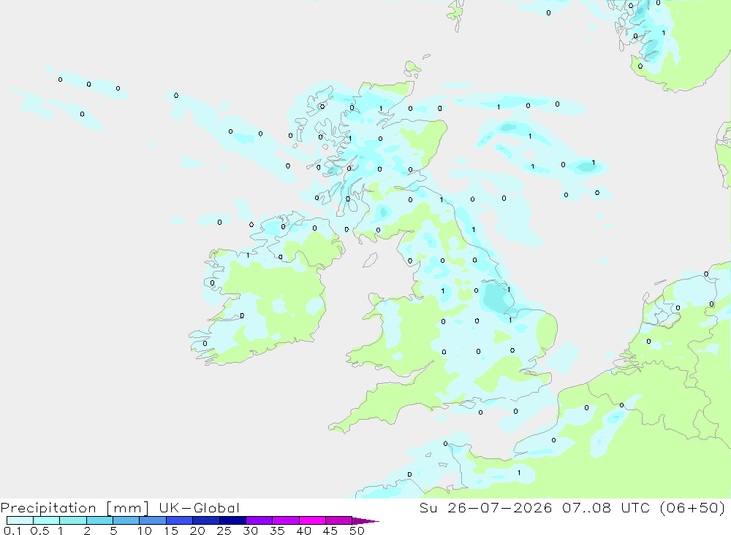The image size is (731, 535).
Task: Click the 35–40 mm violet legend swatch
Action: 286,520
